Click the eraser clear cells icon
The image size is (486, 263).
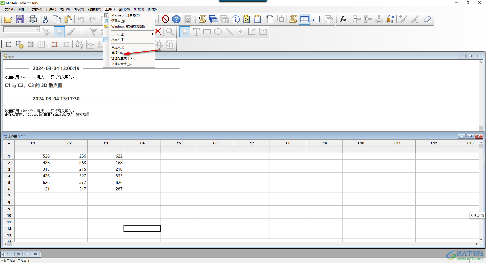(428, 19)
